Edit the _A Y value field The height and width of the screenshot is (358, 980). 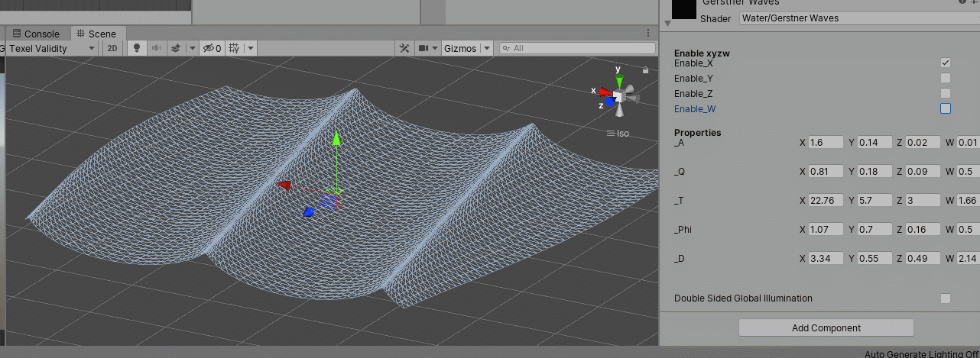(x=875, y=142)
